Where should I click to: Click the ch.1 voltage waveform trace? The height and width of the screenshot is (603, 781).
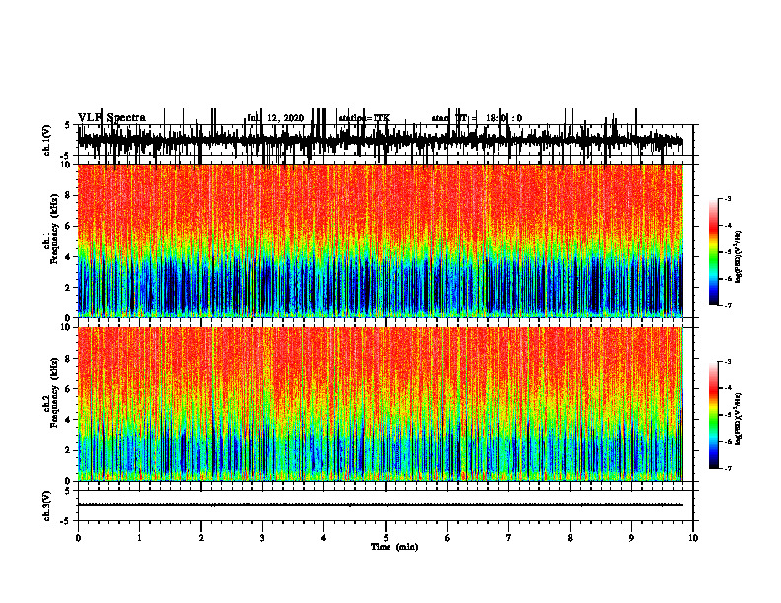coord(380,140)
